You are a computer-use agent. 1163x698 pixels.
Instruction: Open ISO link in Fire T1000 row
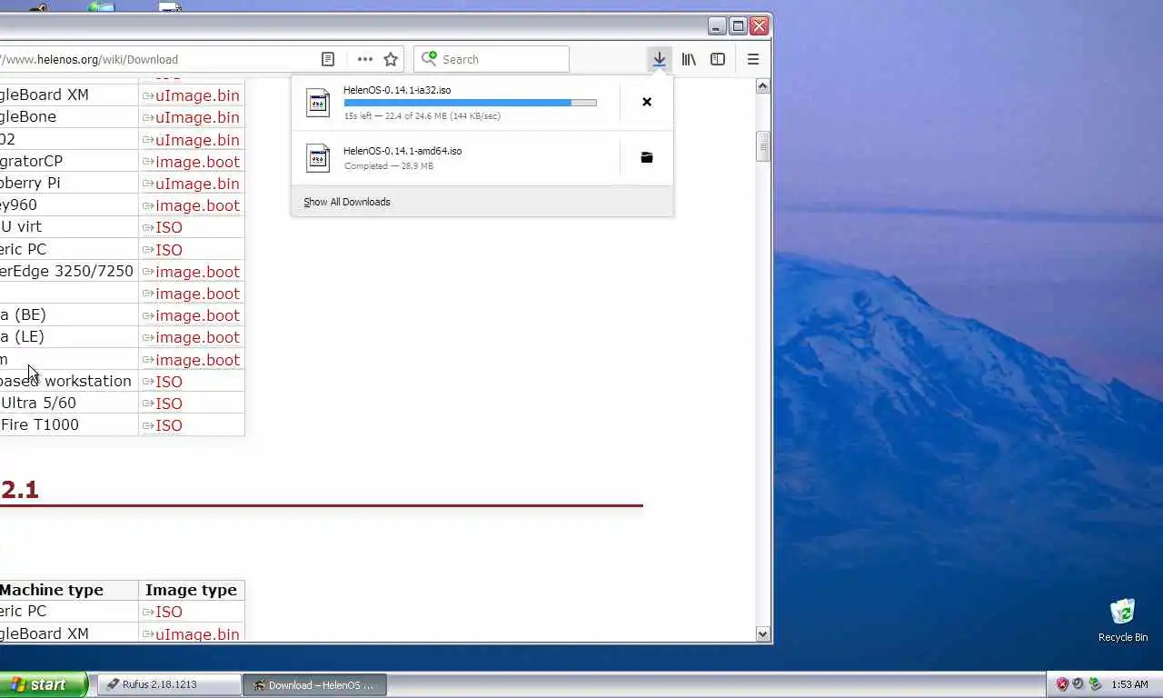tap(169, 425)
